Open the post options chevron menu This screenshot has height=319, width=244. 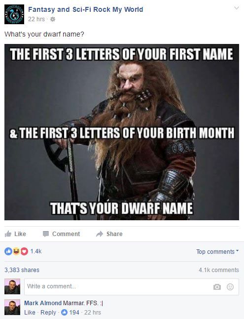236,8
